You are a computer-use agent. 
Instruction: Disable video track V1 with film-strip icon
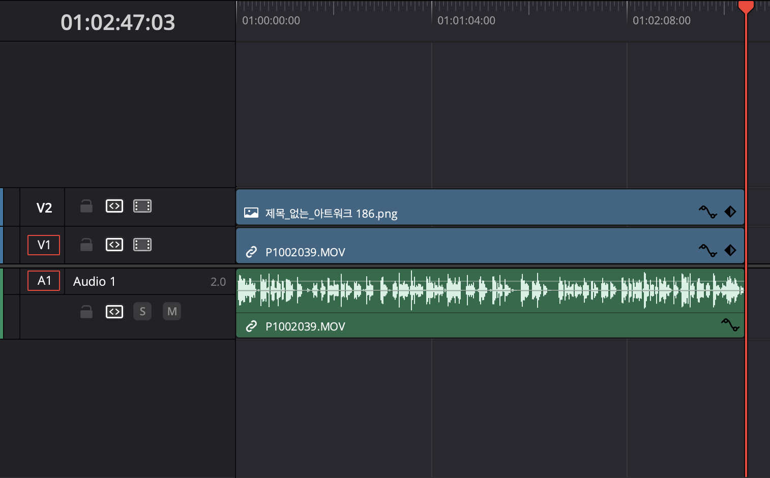pyautogui.click(x=142, y=245)
